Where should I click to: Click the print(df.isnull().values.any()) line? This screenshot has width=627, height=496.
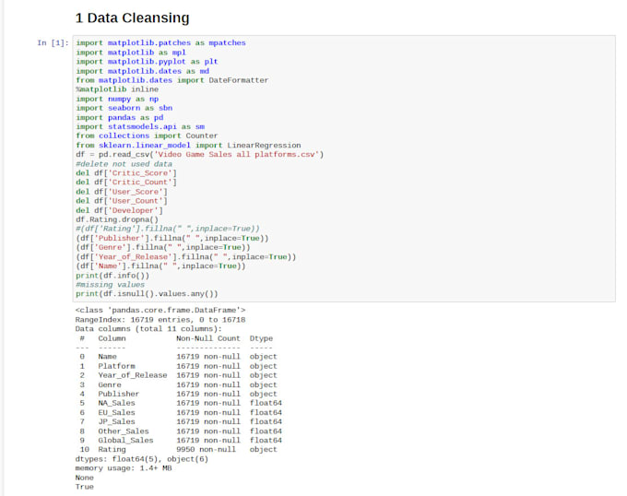click(147, 294)
